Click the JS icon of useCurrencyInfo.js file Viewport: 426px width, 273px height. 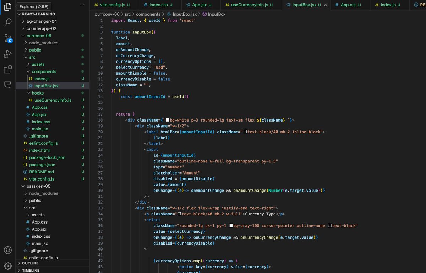point(31,100)
